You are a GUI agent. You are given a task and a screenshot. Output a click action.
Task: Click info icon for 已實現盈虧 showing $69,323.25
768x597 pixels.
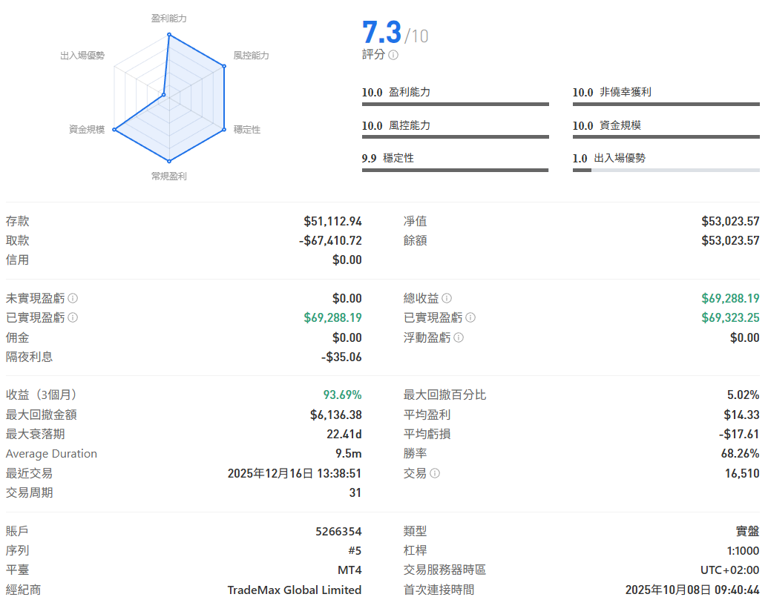click(470, 317)
